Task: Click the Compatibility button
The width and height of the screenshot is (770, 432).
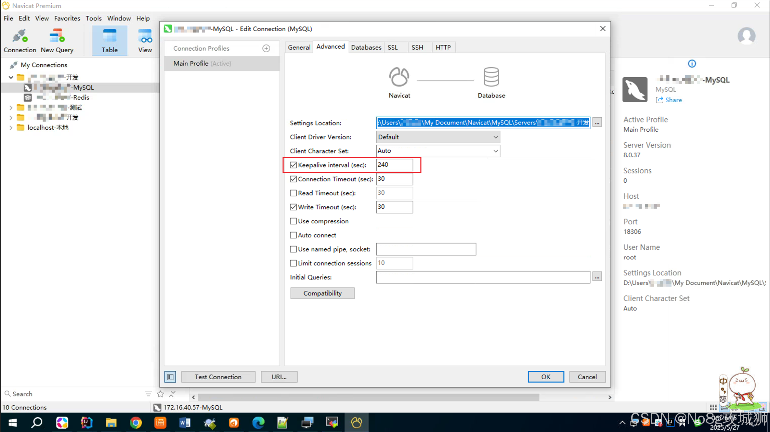Action: click(322, 293)
